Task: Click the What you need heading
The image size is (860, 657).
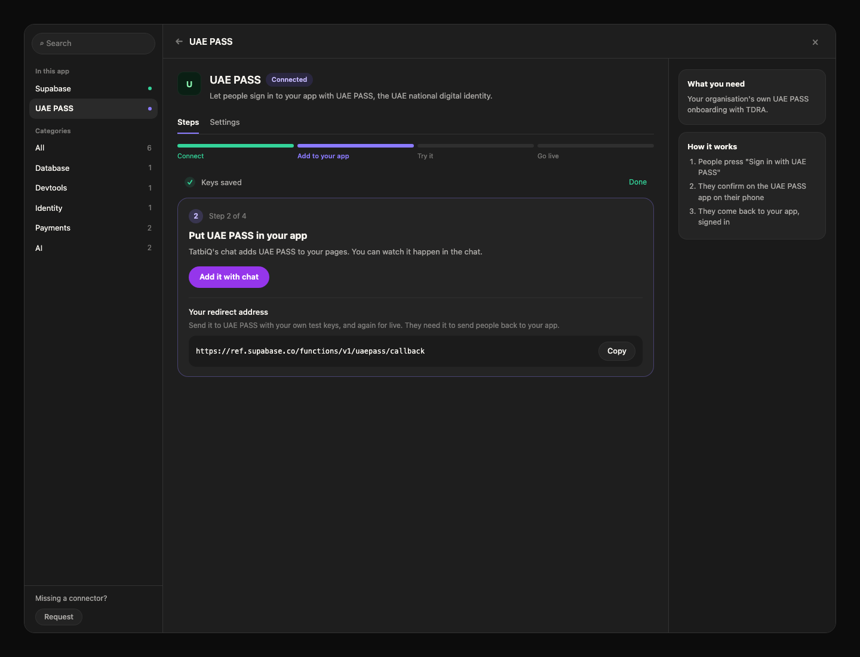Action: coord(716,84)
